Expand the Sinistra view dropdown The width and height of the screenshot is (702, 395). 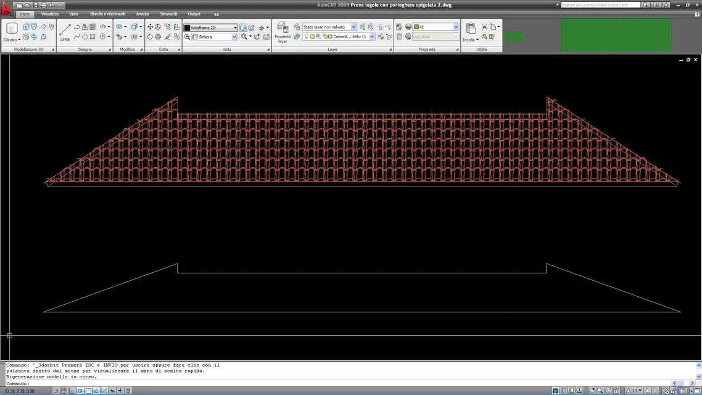click(x=234, y=37)
